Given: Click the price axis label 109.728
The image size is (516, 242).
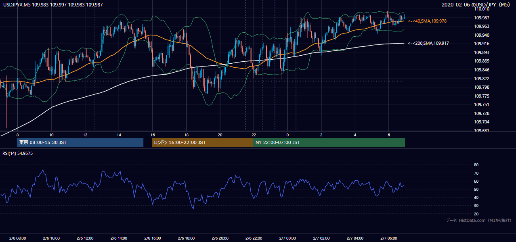Looking at the screenshot, I should tap(481, 113).
